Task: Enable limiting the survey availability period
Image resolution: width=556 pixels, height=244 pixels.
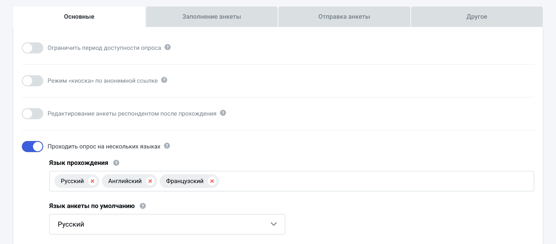Action: tap(33, 48)
